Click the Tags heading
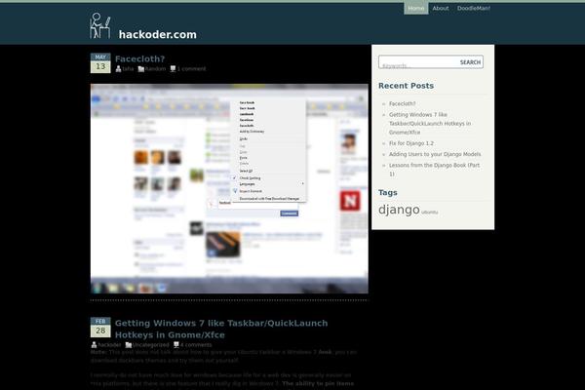Screen dimensions: 585x390 (x=388, y=193)
